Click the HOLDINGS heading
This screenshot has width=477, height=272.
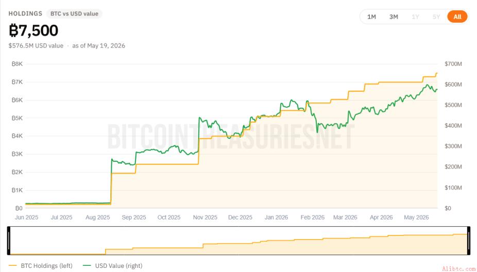click(x=25, y=14)
